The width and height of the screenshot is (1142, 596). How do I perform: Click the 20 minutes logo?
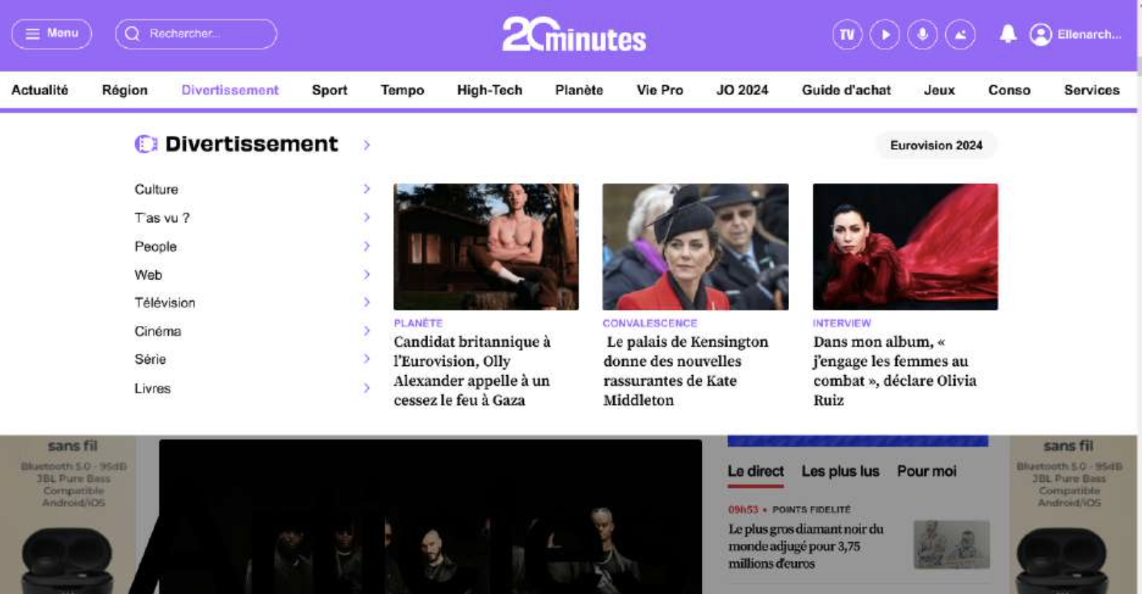574,34
